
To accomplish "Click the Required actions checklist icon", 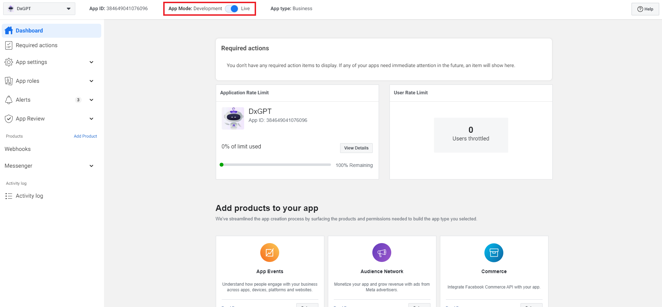I will [x=9, y=45].
